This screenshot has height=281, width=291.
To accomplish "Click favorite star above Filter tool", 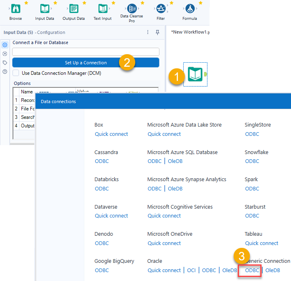I will (x=172, y=3).
